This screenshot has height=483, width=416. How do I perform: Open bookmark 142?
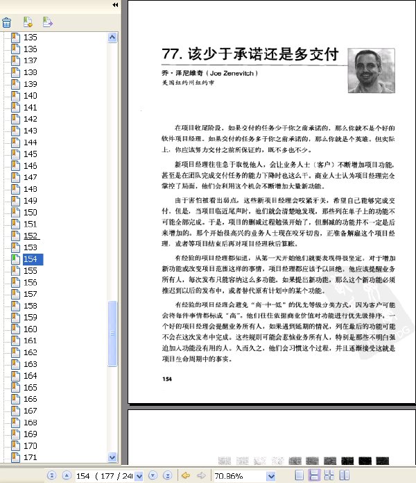pyautogui.click(x=30, y=119)
